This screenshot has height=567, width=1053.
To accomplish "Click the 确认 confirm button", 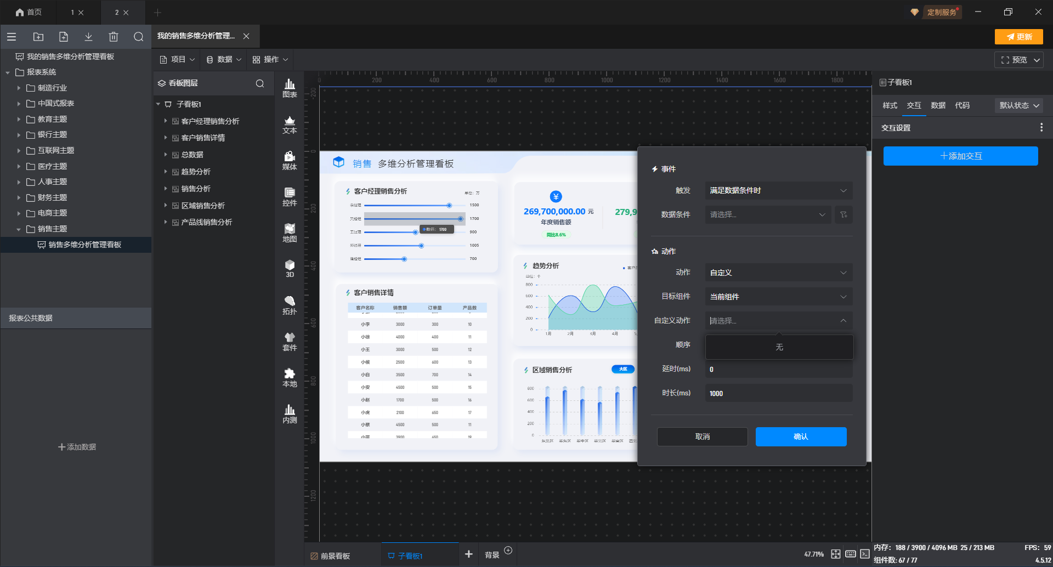I will tap(801, 436).
